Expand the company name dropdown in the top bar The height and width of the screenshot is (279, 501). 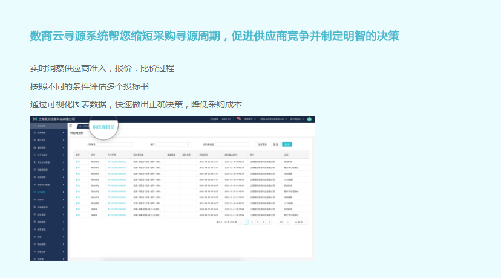point(273,119)
